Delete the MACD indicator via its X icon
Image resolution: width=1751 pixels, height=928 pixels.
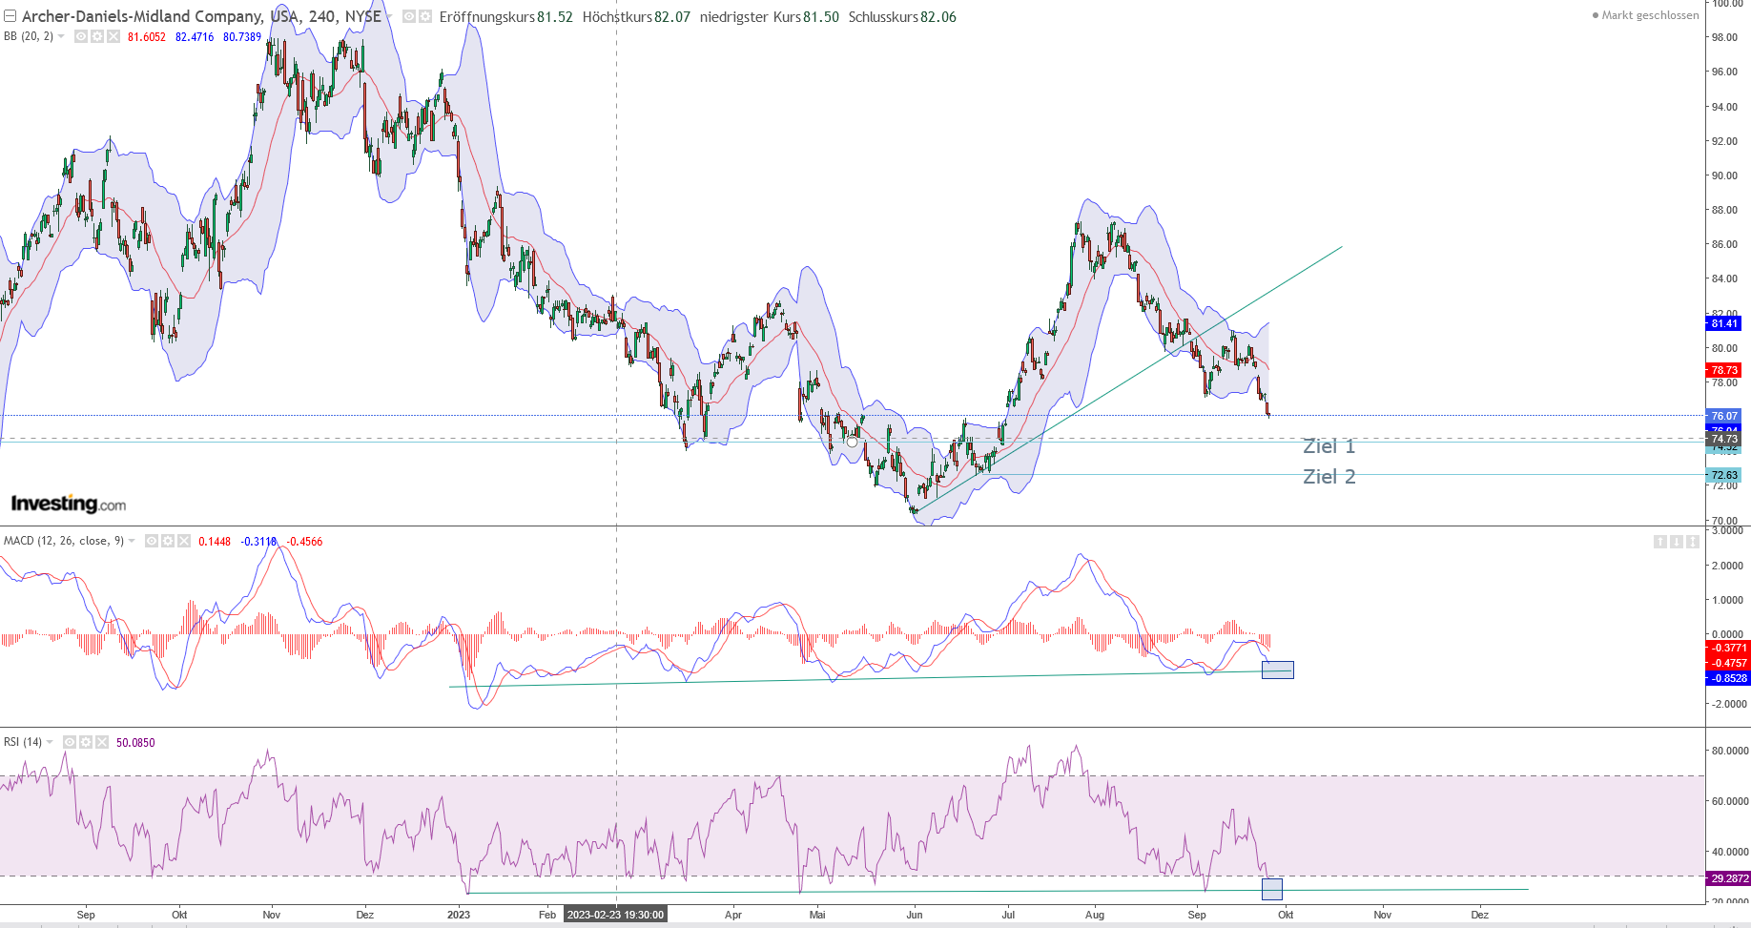pyautogui.click(x=184, y=541)
